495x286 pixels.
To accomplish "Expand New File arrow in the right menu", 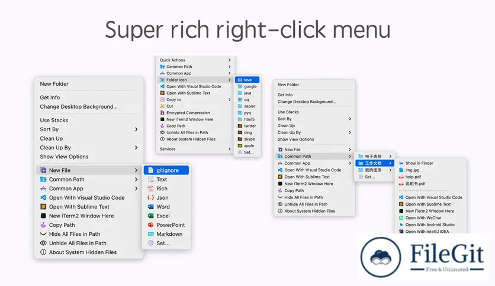I will (x=350, y=149).
